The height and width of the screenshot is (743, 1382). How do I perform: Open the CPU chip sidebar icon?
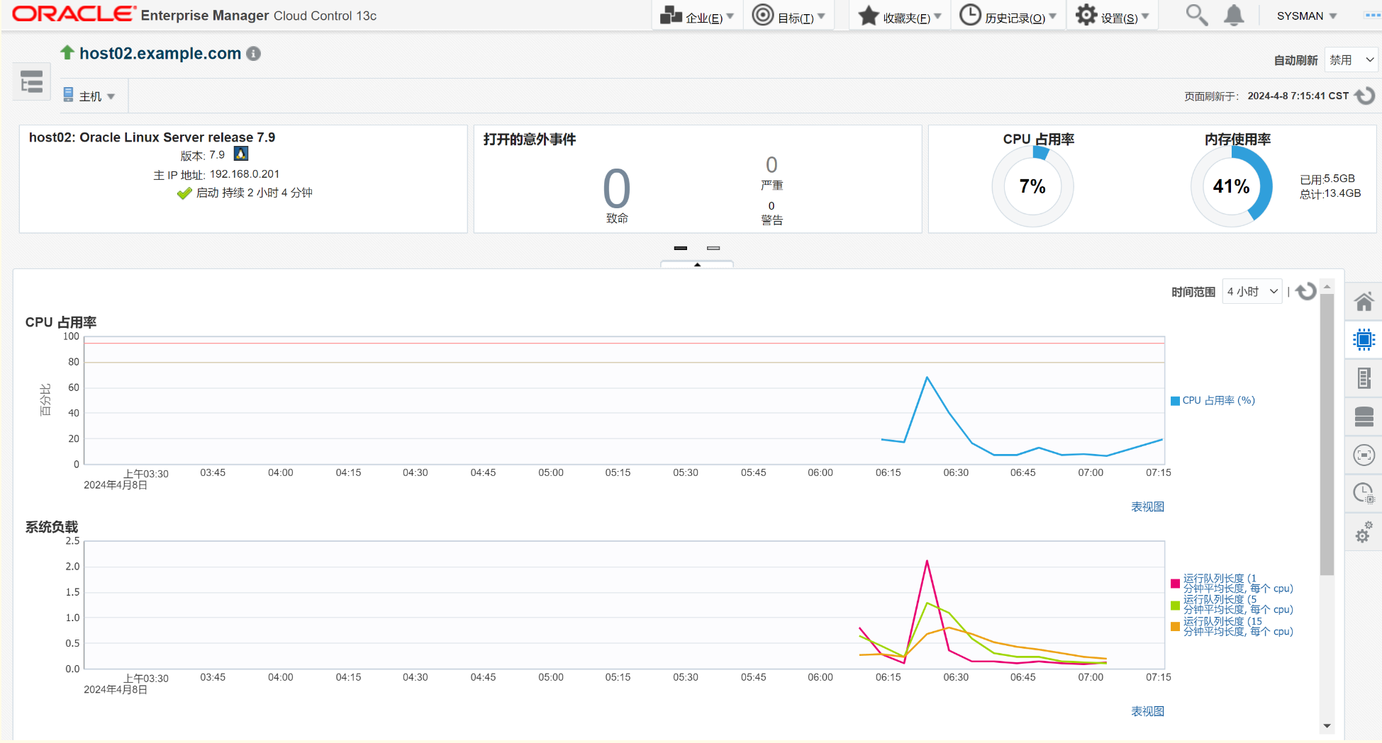click(1364, 340)
